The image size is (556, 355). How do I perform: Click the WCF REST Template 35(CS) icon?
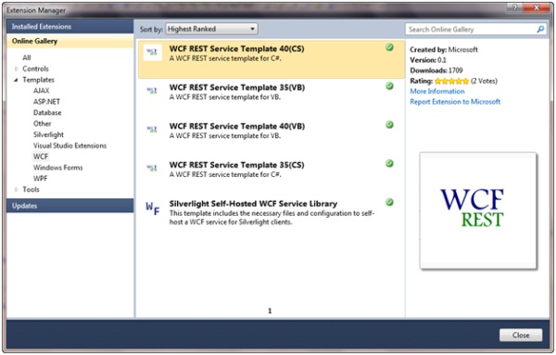(152, 168)
